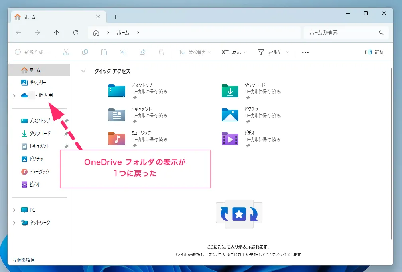This screenshot has width=402, height=272.
Task: Open the 表示 view dropdown
Action: (234, 52)
